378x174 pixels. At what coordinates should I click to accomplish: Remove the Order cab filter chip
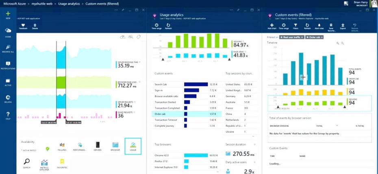(322, 37)
